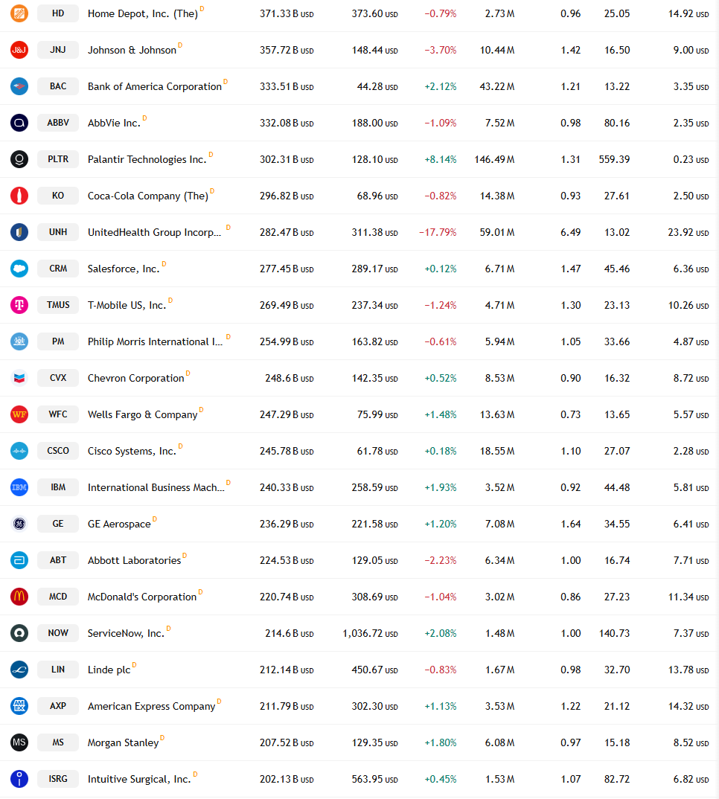
Task: Click the Salesforce cloud logo icon
Action: point(19,269)
